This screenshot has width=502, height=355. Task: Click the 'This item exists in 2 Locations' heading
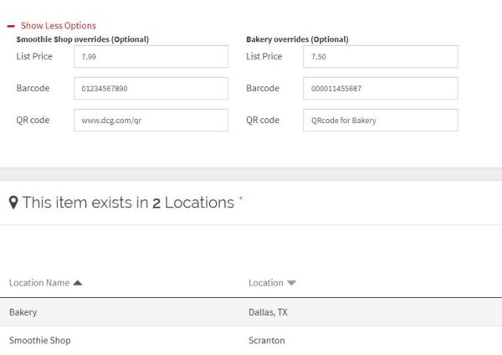[128, 203]
